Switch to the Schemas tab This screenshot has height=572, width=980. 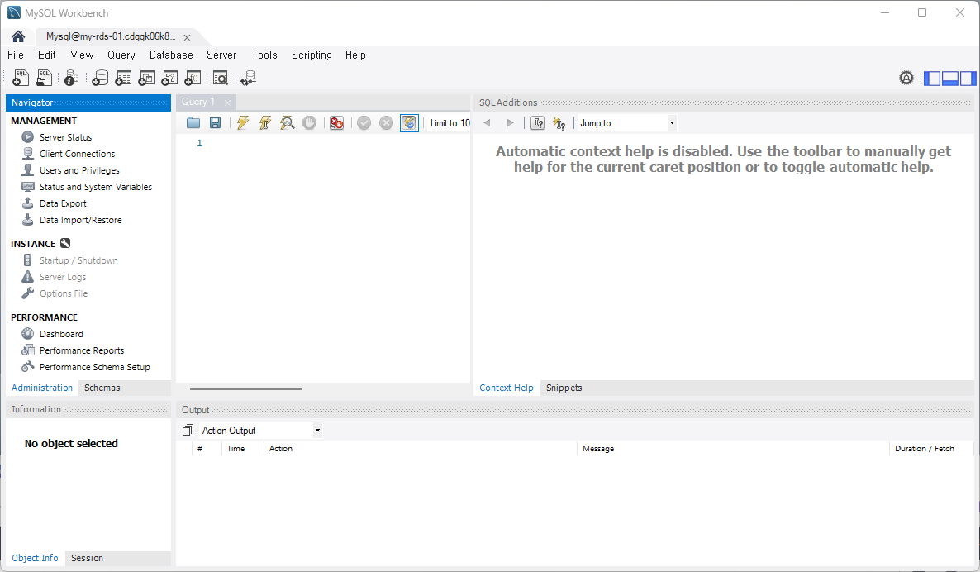pos(102,388)
